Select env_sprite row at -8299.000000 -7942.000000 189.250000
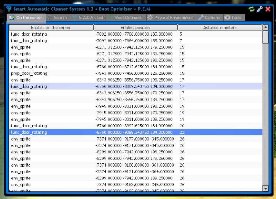 coord(135,178)
